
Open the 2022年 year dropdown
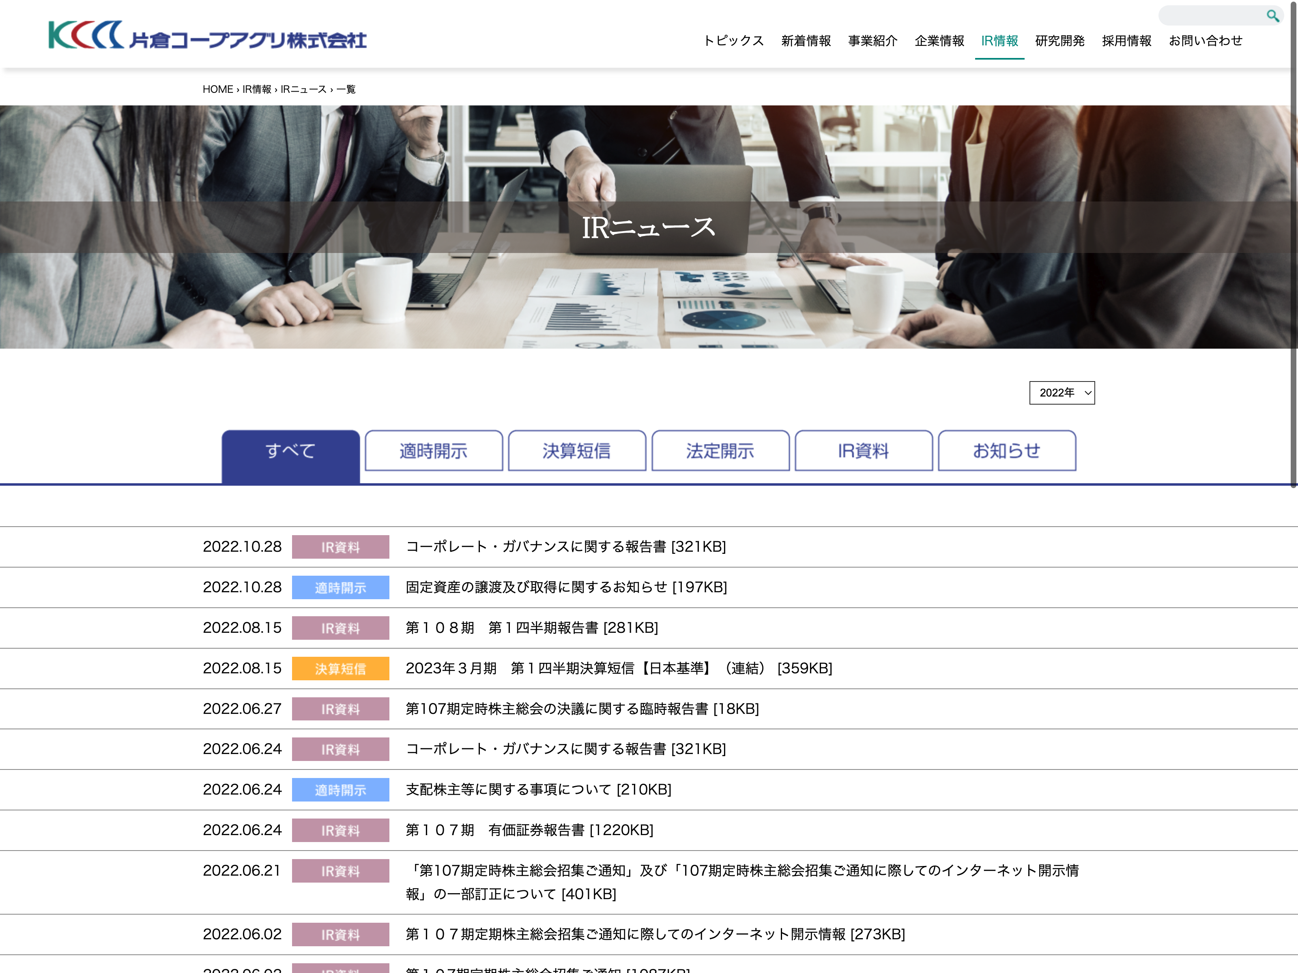pyautogui.click(x=1062, y=393)
